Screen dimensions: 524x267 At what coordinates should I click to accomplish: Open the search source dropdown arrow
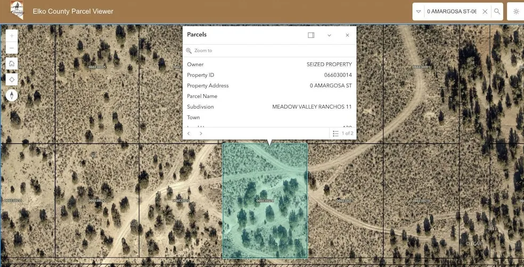pos(419,11)
